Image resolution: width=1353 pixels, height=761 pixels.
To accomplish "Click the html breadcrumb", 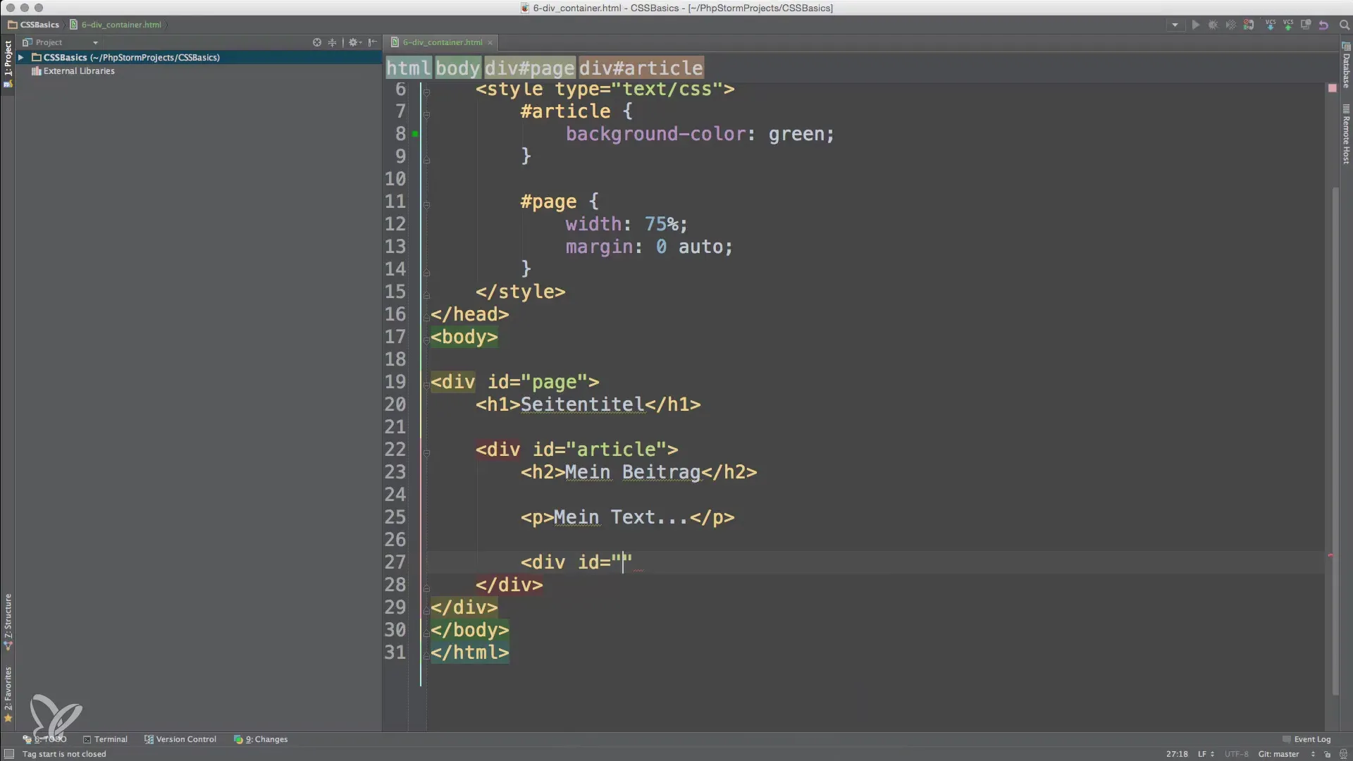I will pos(409,68).
